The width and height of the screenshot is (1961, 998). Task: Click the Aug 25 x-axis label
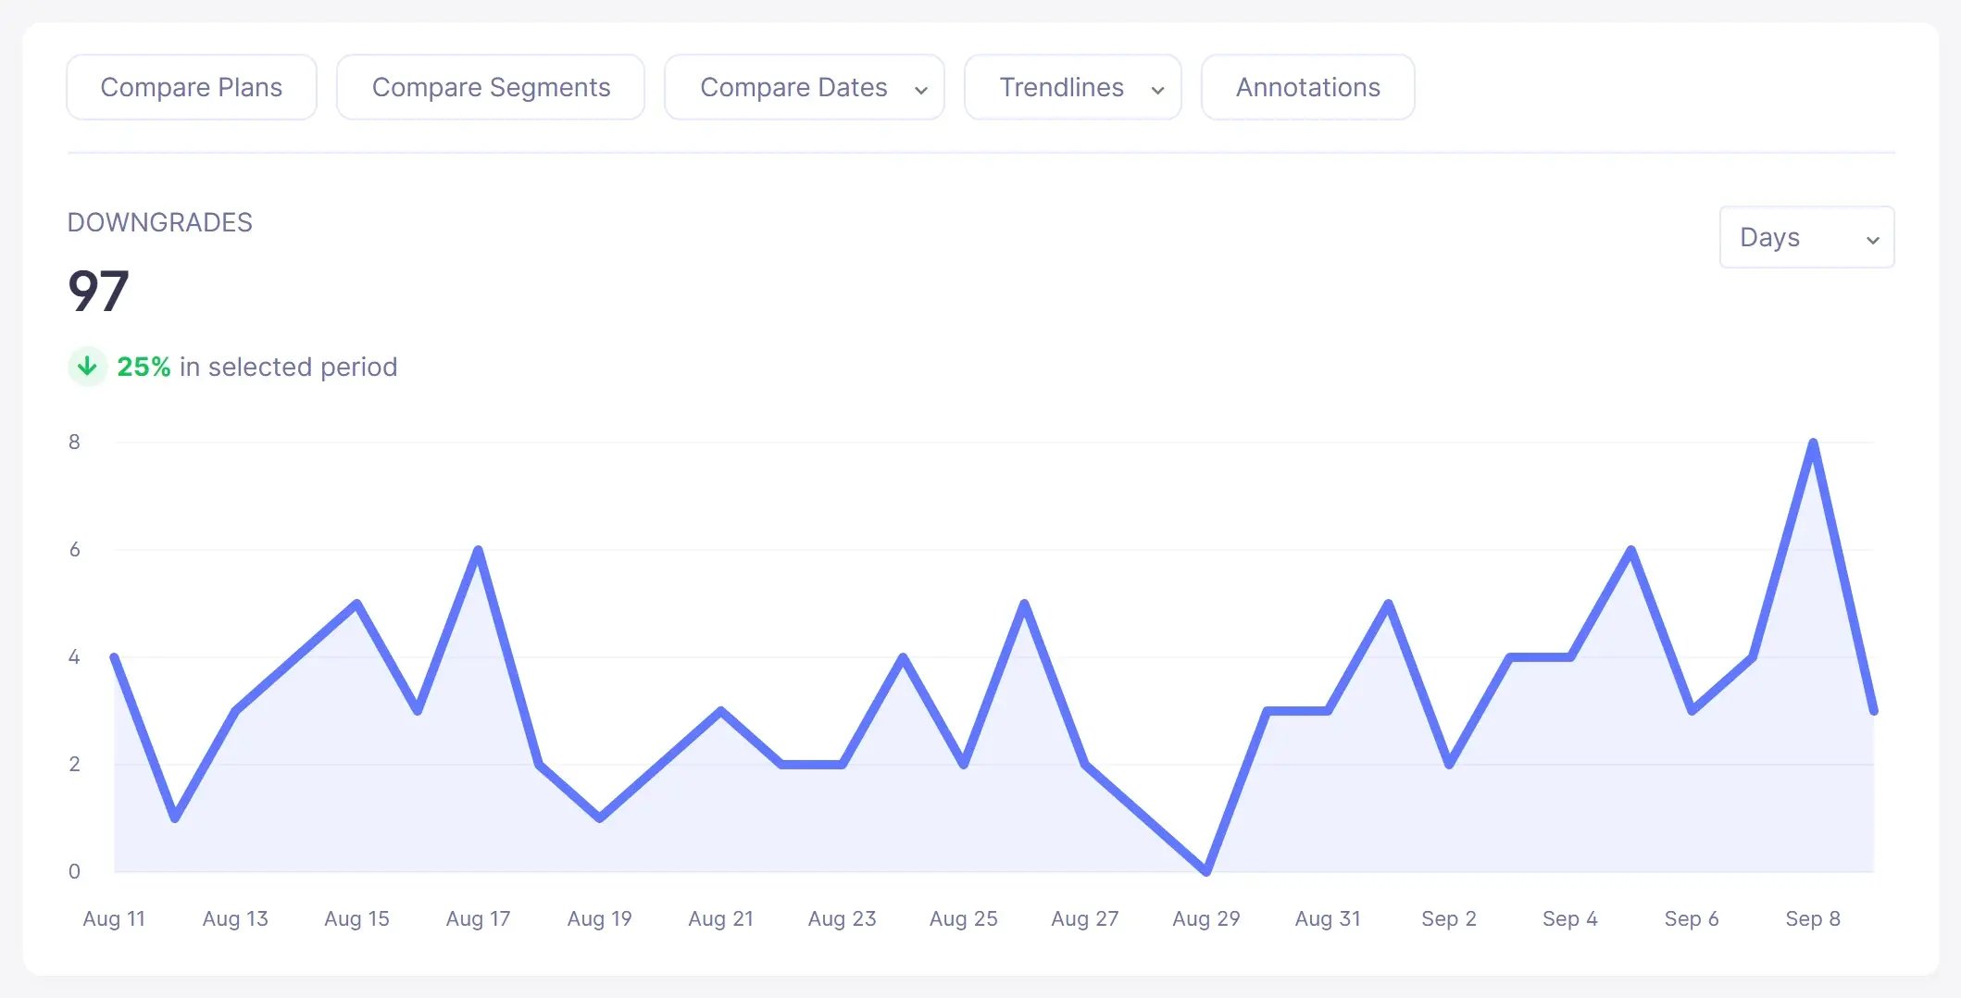tap(963, 918)
